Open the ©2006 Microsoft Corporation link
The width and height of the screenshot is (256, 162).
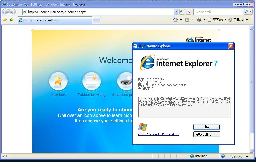coord(158,134)
